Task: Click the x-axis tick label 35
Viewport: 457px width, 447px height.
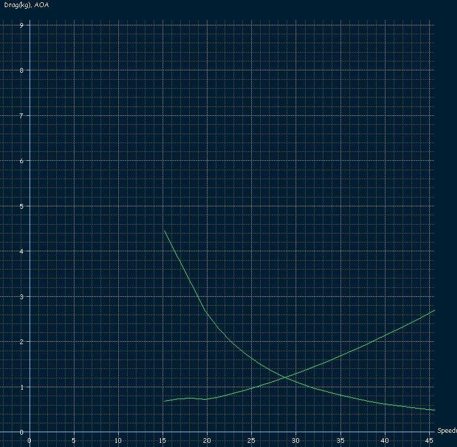Action: coord(340,440)
